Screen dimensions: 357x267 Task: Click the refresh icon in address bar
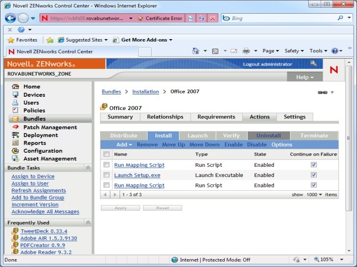pyautogui.click(x=202, y=18)
